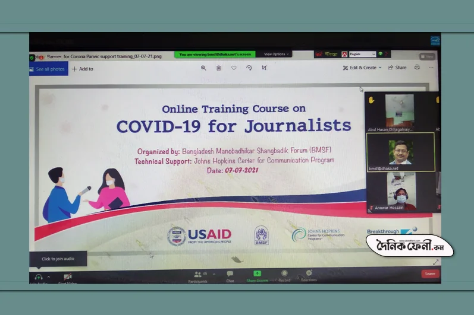Start video with the camera icon
The image size is (474, 315).
tap(67, 276)
